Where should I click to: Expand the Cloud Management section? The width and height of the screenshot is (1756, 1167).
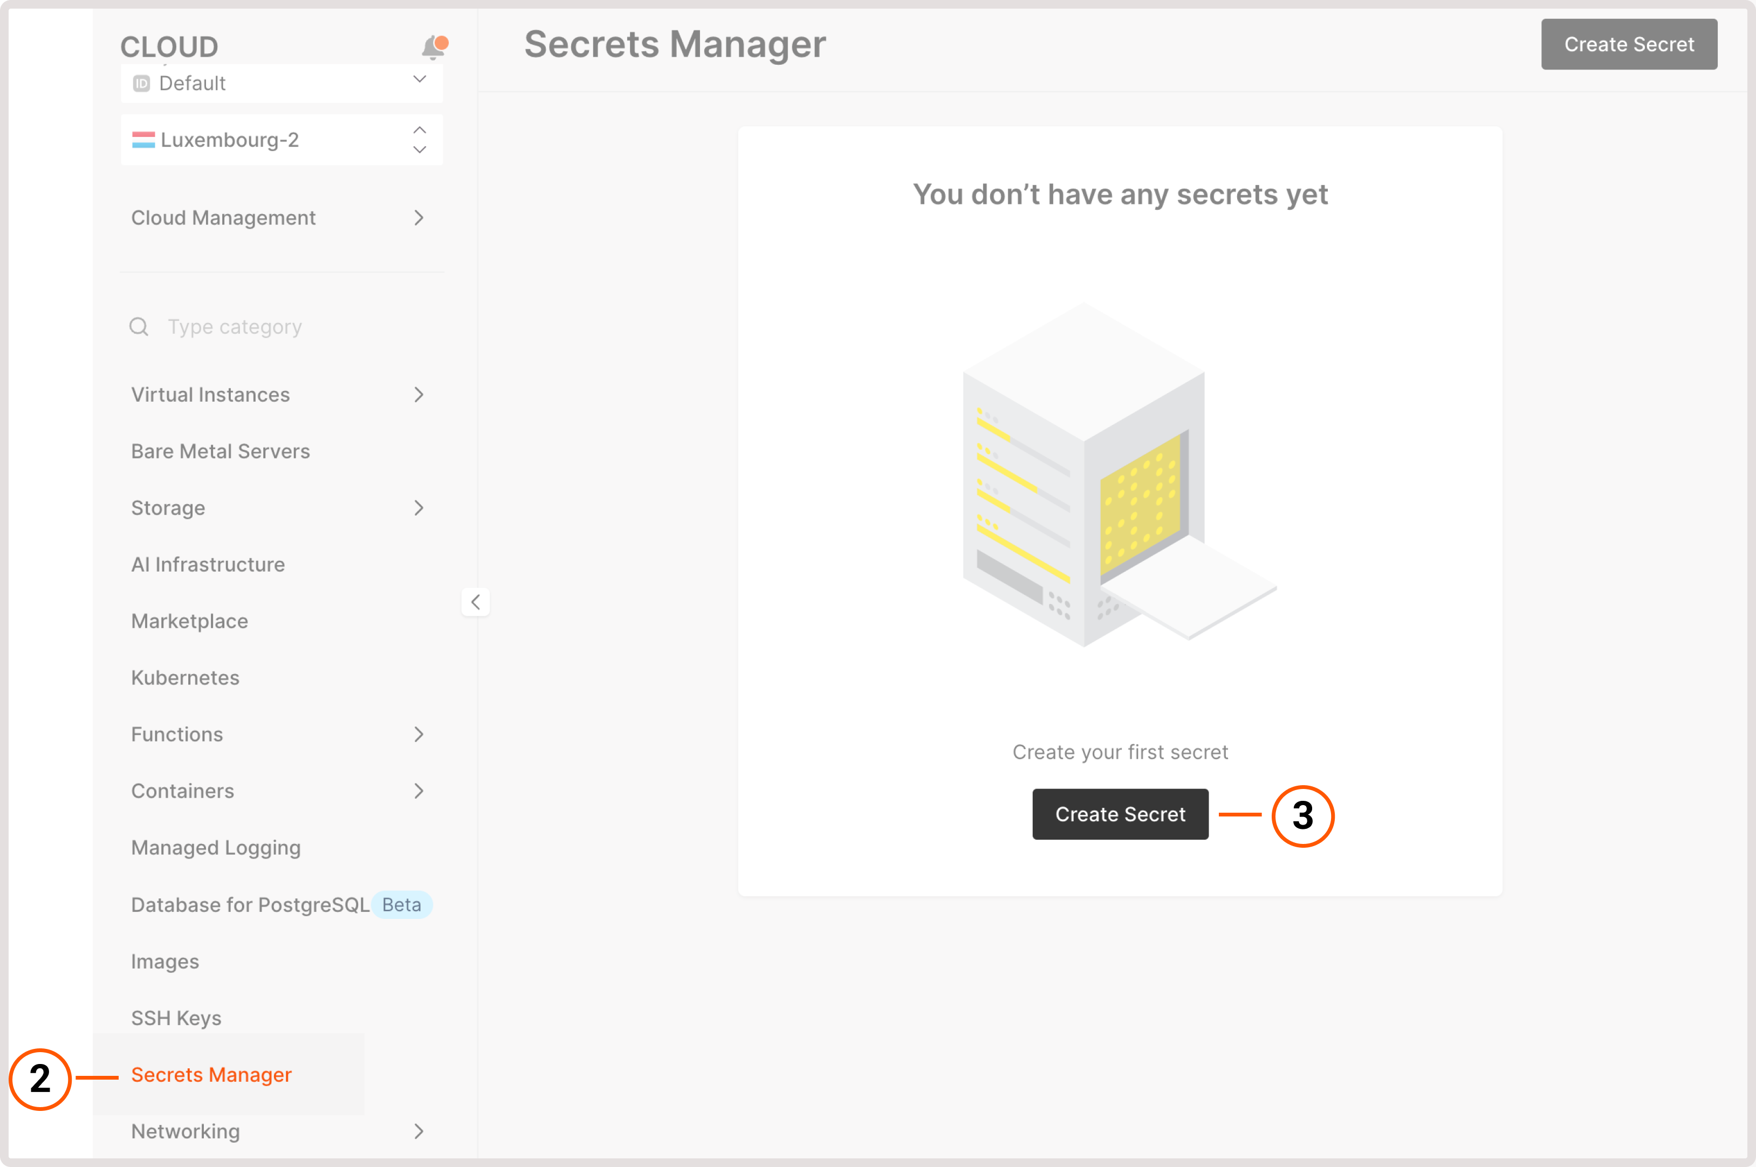click(419, 218)
